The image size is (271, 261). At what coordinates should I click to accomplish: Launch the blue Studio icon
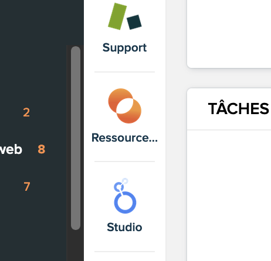(x=125, y=195)
